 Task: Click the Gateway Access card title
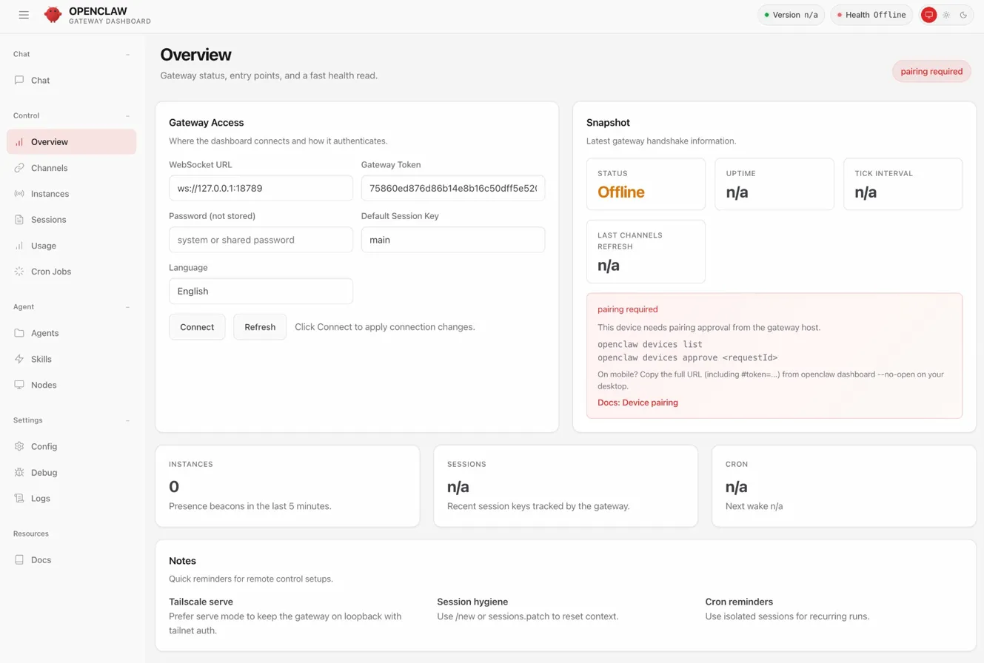207,123
